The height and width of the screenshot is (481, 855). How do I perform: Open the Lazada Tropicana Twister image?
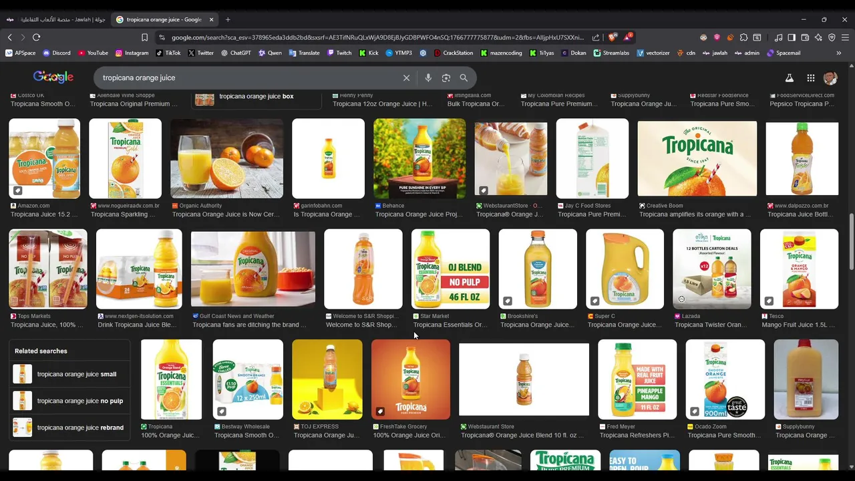point(711,269)
